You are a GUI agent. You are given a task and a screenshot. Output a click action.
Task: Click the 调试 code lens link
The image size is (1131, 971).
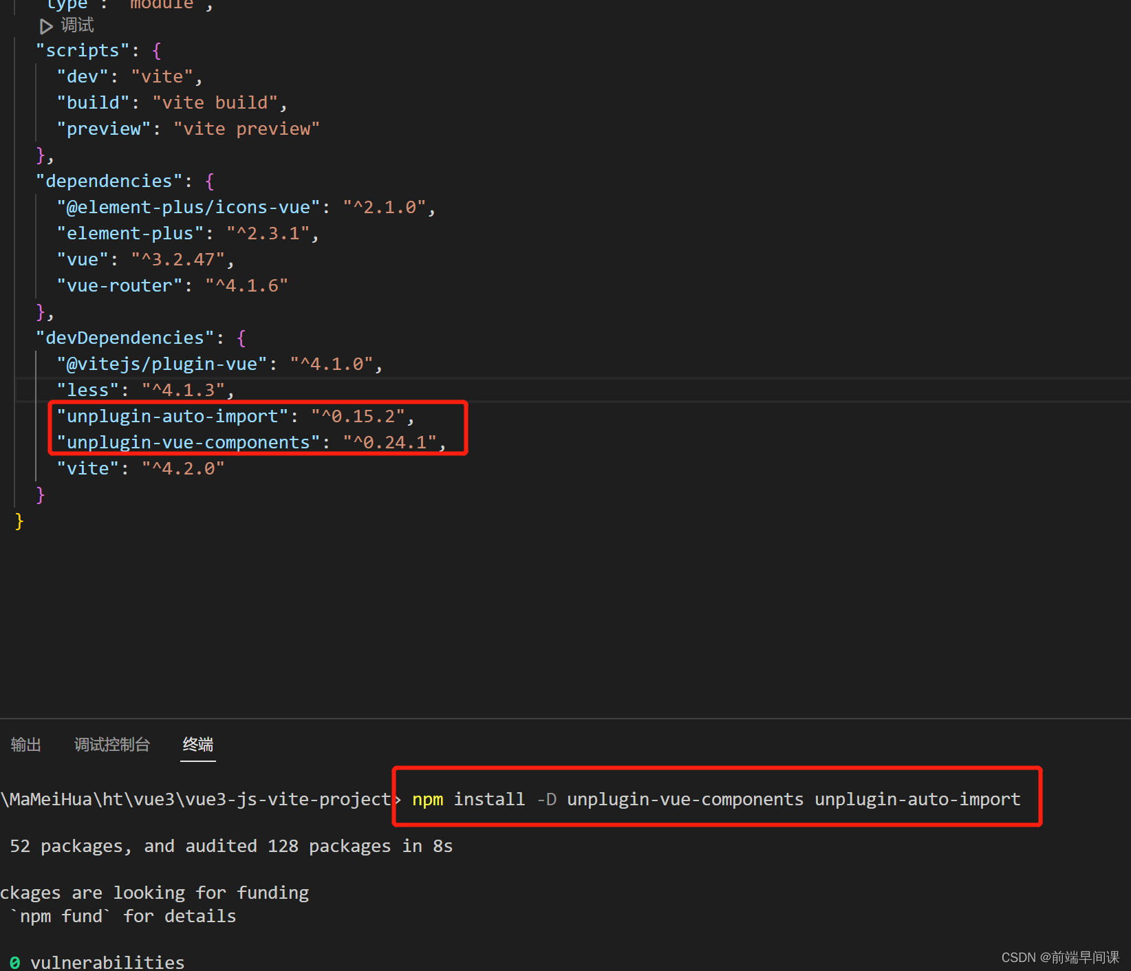(x=77, y=25)
